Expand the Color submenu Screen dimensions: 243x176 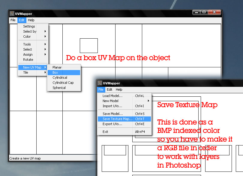click(33, 37)
